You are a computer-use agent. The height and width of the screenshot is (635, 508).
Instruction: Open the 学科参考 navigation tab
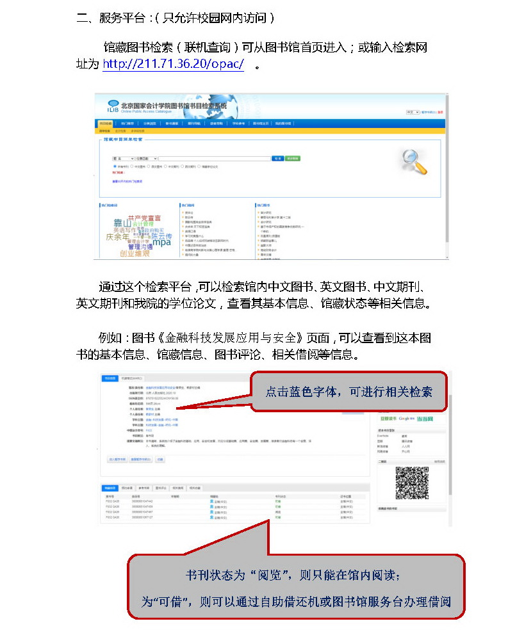click(x=238, y=124)
